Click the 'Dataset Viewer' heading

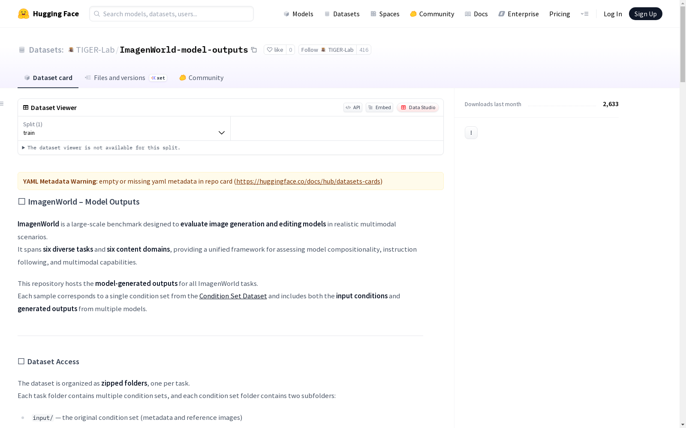point(54,107)
